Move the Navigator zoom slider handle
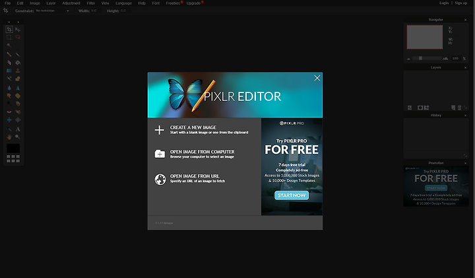The height and width of the screenshot is (278, 475). (x=420, y=58)
